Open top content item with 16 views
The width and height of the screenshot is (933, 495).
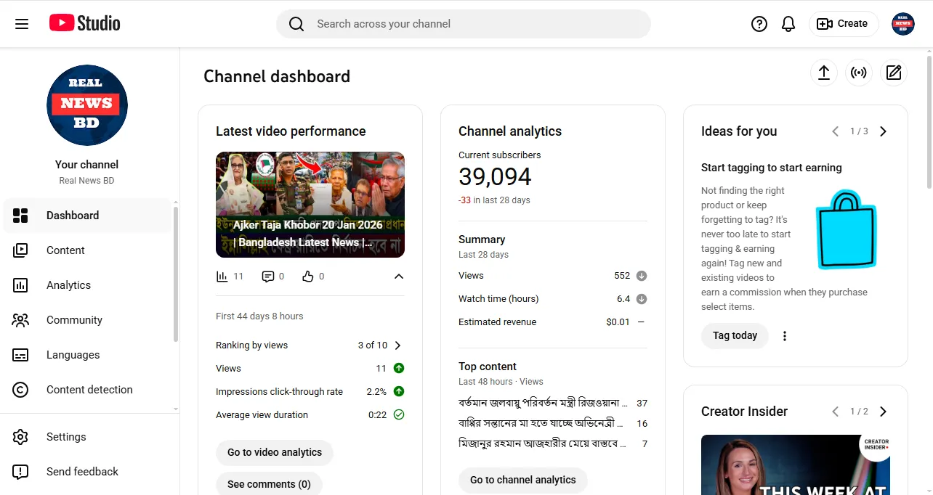(553, 423)
